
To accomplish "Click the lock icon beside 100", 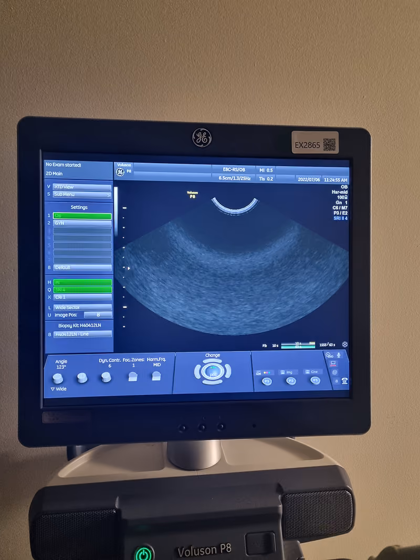I will tap(346, 197).
